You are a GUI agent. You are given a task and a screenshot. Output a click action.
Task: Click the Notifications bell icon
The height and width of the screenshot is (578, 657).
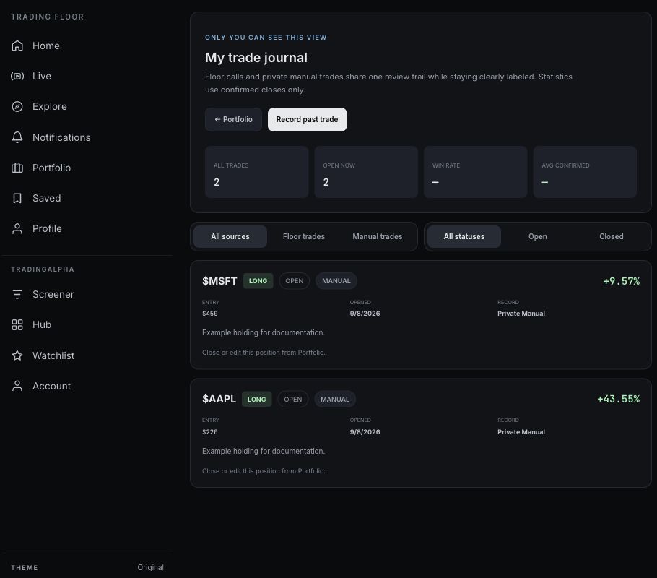point(17,137)
